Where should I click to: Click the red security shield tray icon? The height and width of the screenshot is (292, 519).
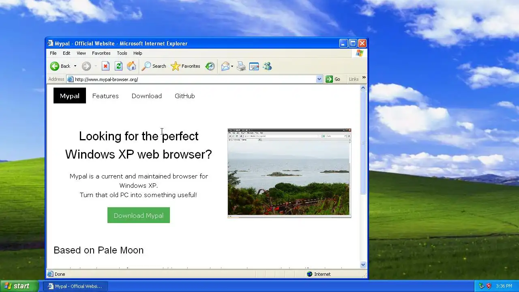tap(489, 286)
